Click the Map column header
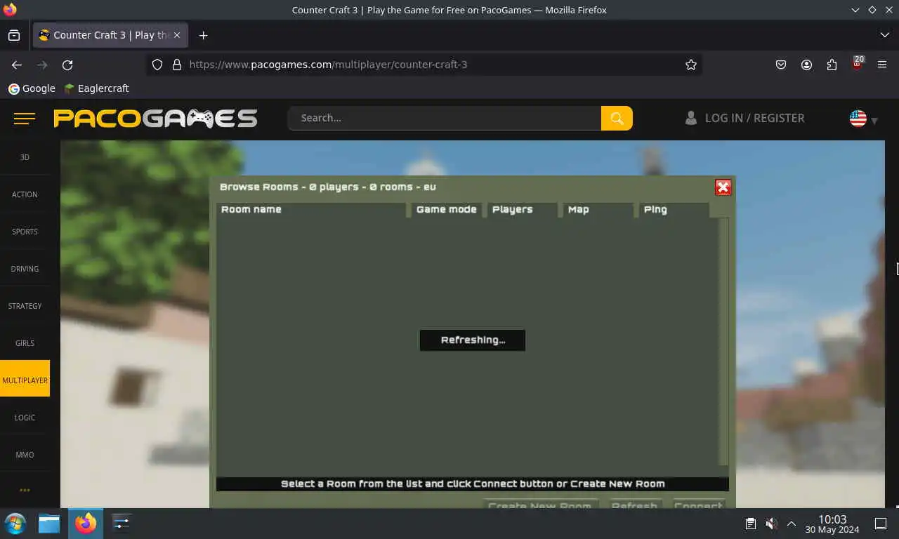Image resolution: width=899 pixels, height=539 pixels. (598, 210)
